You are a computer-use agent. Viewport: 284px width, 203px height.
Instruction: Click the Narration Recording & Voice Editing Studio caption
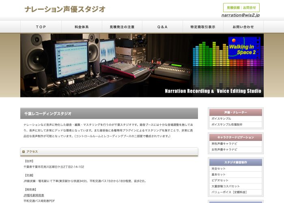point(213,91)
